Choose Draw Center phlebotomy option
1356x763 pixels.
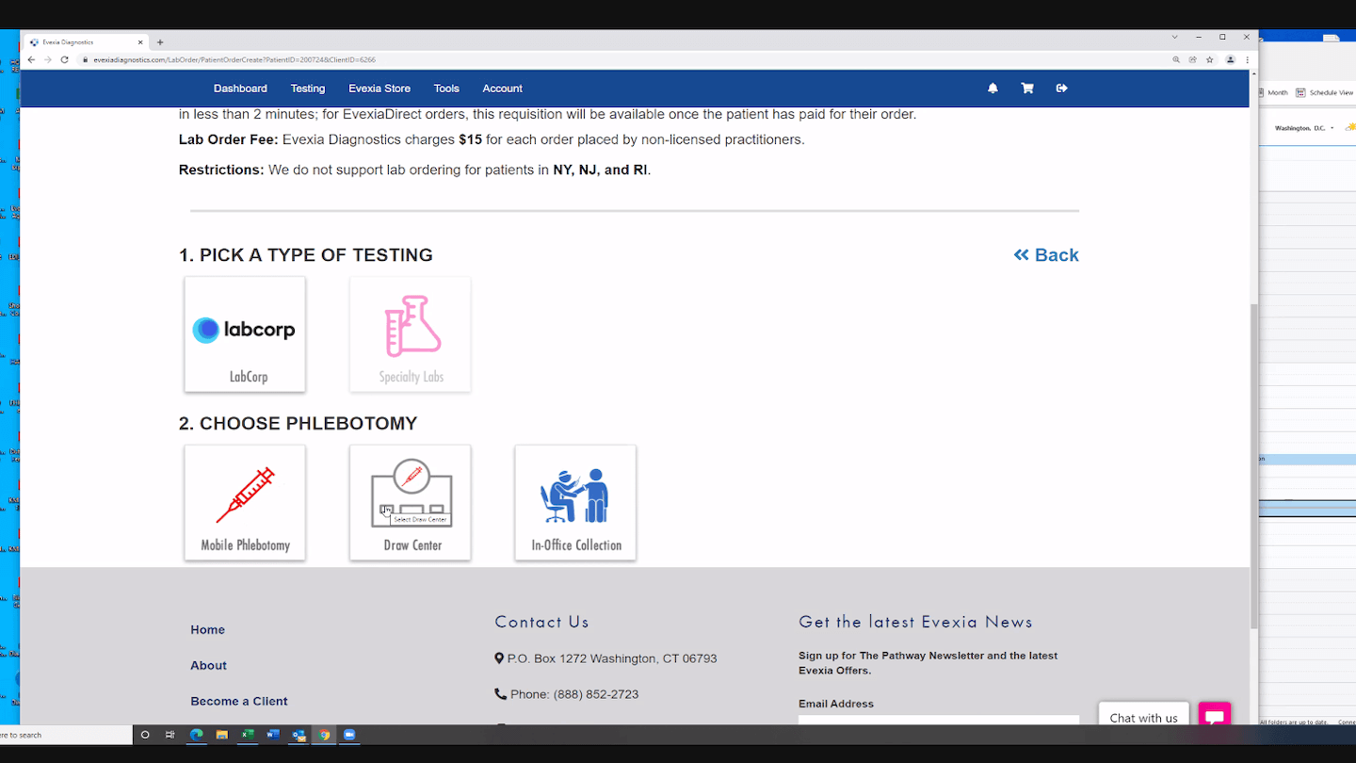pos(411,502)
